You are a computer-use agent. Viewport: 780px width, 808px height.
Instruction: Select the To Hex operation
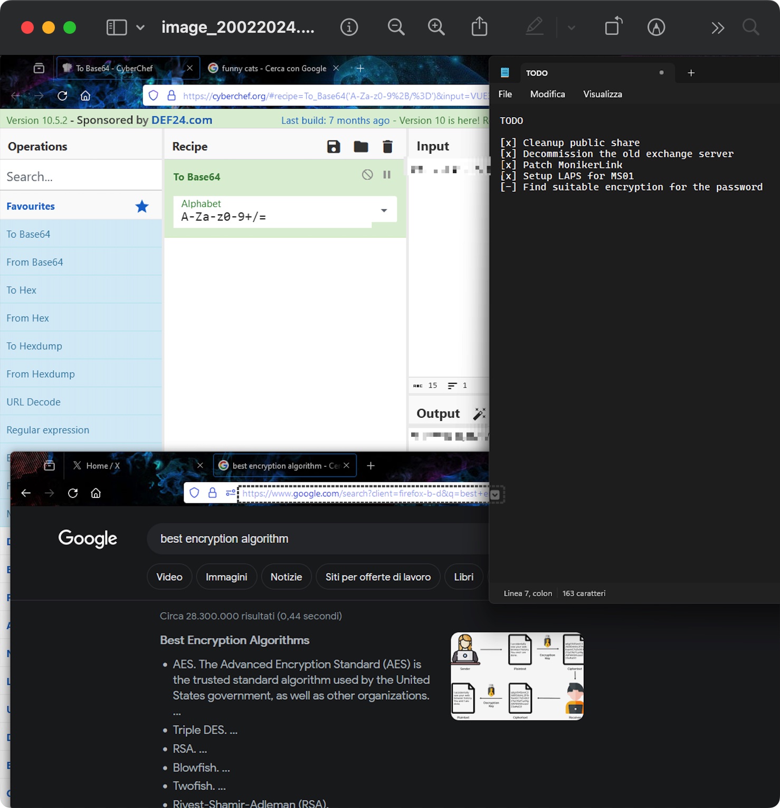(81, 290)
